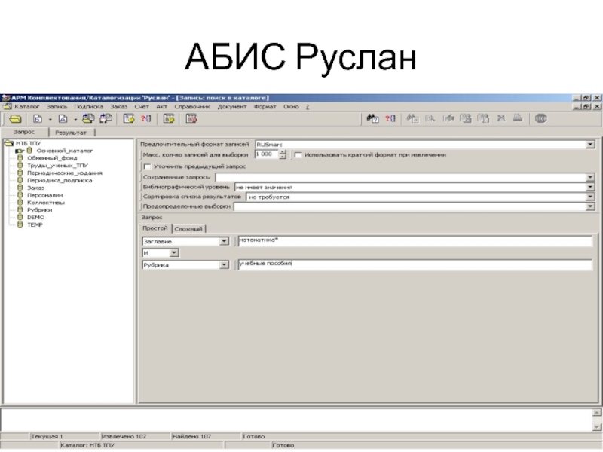603x452 pixels.
Task: Click the table icon with red marker
Action: [191, 118]
